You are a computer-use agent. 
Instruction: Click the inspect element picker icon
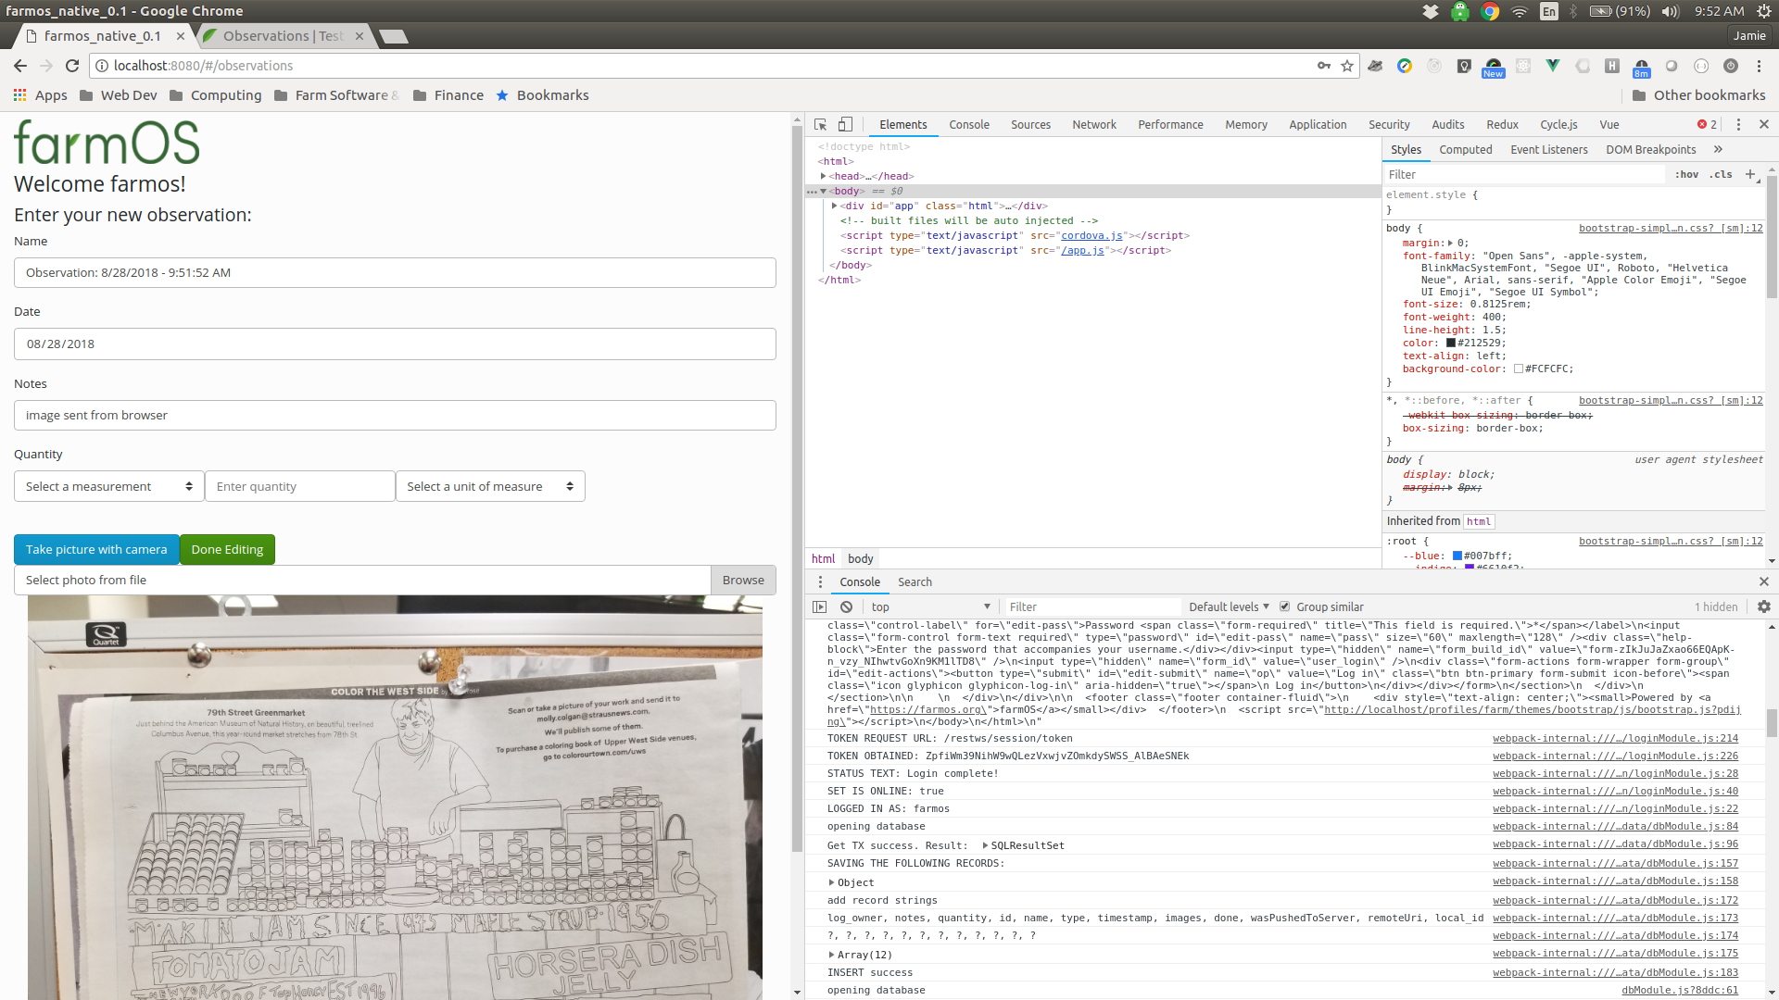(x=820, y=124)
